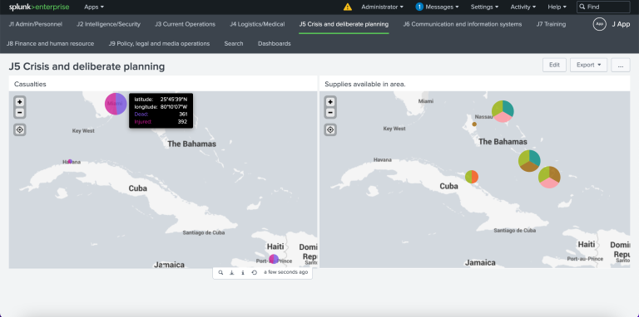Open in Search magnifier icon below Casualties
The height and width of the screenshot is (317, 639).
220,273
